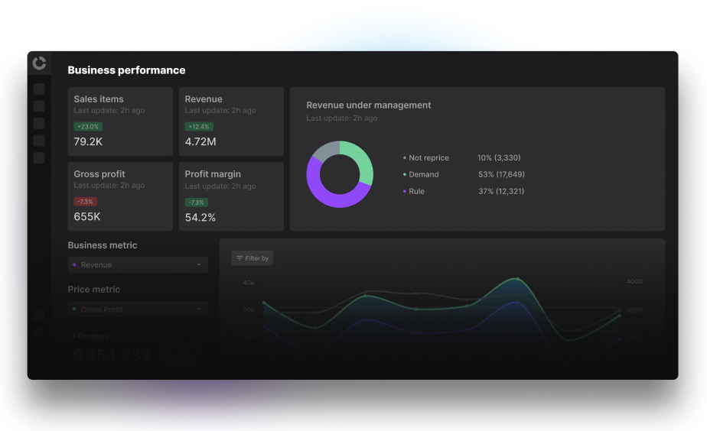
Task: Expand the Revenue business metric dropdown
Action: coord(138,265)
